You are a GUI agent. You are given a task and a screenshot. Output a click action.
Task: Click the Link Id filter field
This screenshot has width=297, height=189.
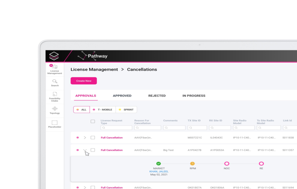(290, 128)
